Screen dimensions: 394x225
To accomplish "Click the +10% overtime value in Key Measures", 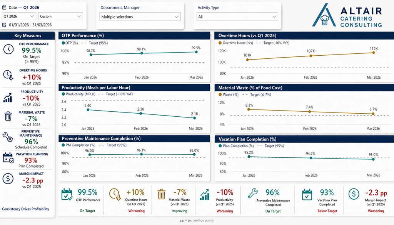I will click(x=32, y=77).
